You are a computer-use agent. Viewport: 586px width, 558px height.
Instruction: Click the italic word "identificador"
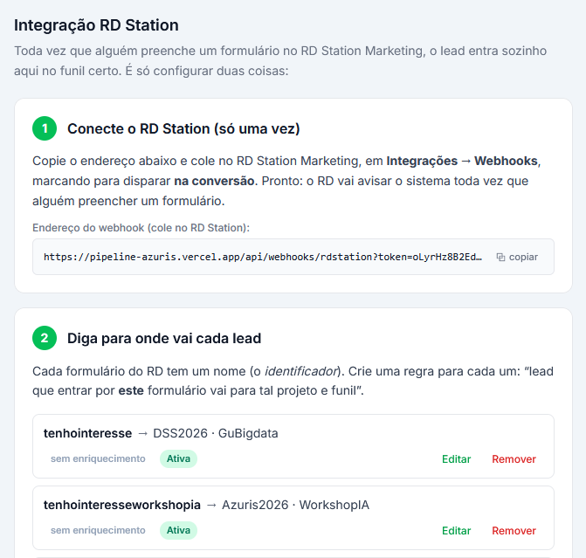coord(300,371)
